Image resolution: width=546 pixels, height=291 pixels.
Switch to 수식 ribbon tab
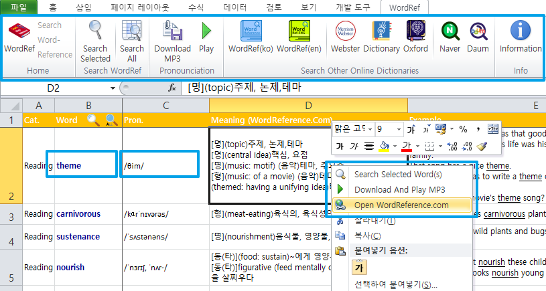tap(196, 7)
